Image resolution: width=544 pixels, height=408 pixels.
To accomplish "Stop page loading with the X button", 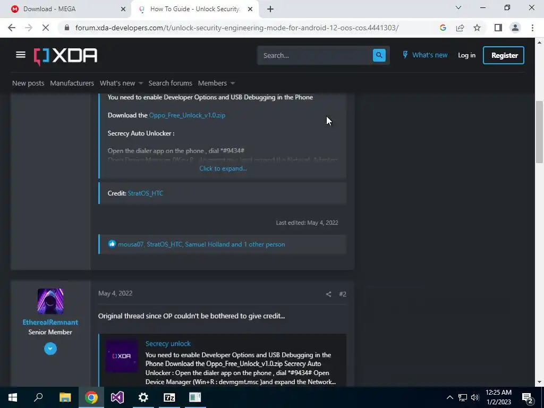I will pyautogui.click(x=46, y=28).
